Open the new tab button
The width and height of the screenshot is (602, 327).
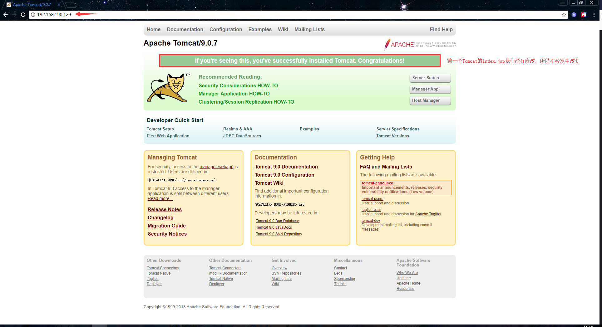[71, 5]
